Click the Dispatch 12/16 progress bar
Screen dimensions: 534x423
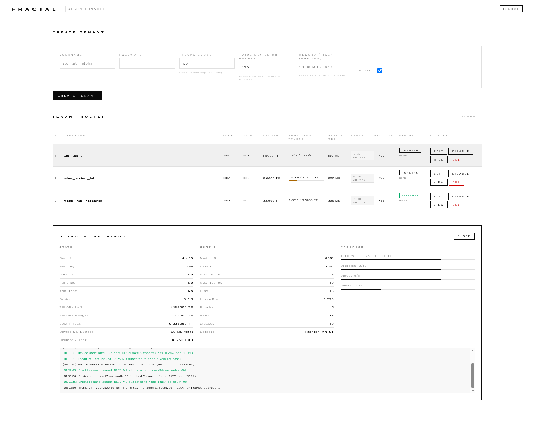click(x=407, y=269)
